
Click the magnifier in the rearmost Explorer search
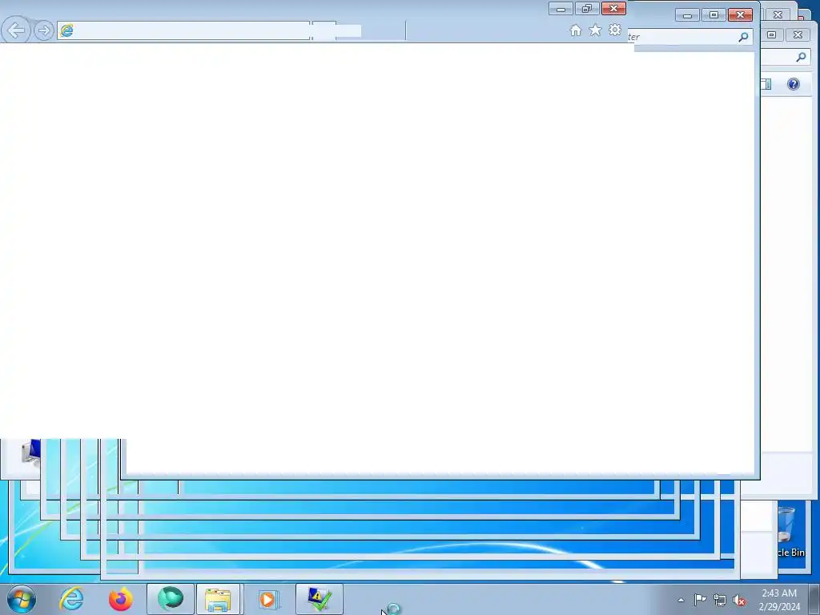801,57
